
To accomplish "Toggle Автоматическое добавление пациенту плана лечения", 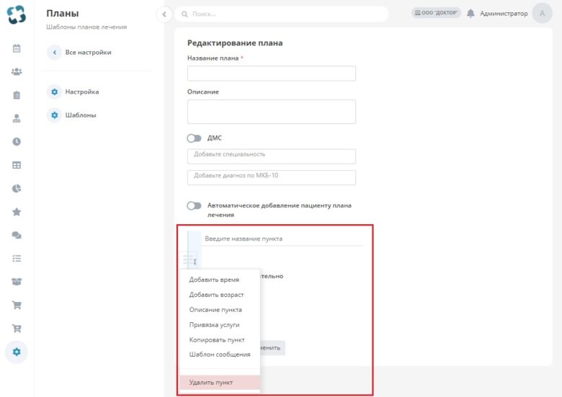I will pyautogui.click(x=194, y=205).
